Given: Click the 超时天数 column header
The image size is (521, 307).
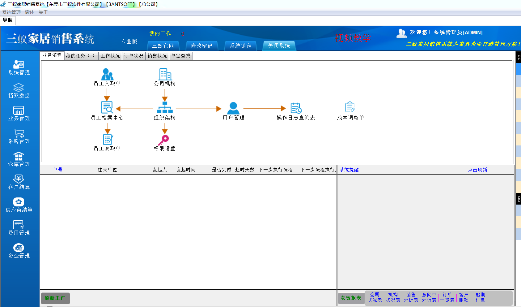Looking at the screenshot, I should click(245, 170).
